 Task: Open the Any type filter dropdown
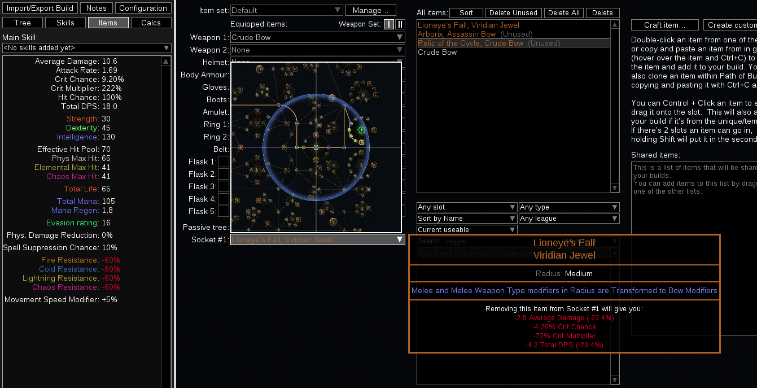coord(569,207)
